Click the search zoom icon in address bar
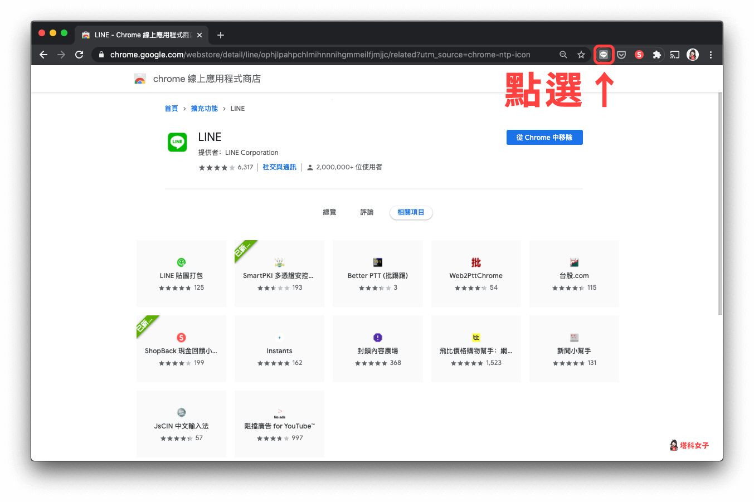 pyautogui.click(x=563, y=55)
